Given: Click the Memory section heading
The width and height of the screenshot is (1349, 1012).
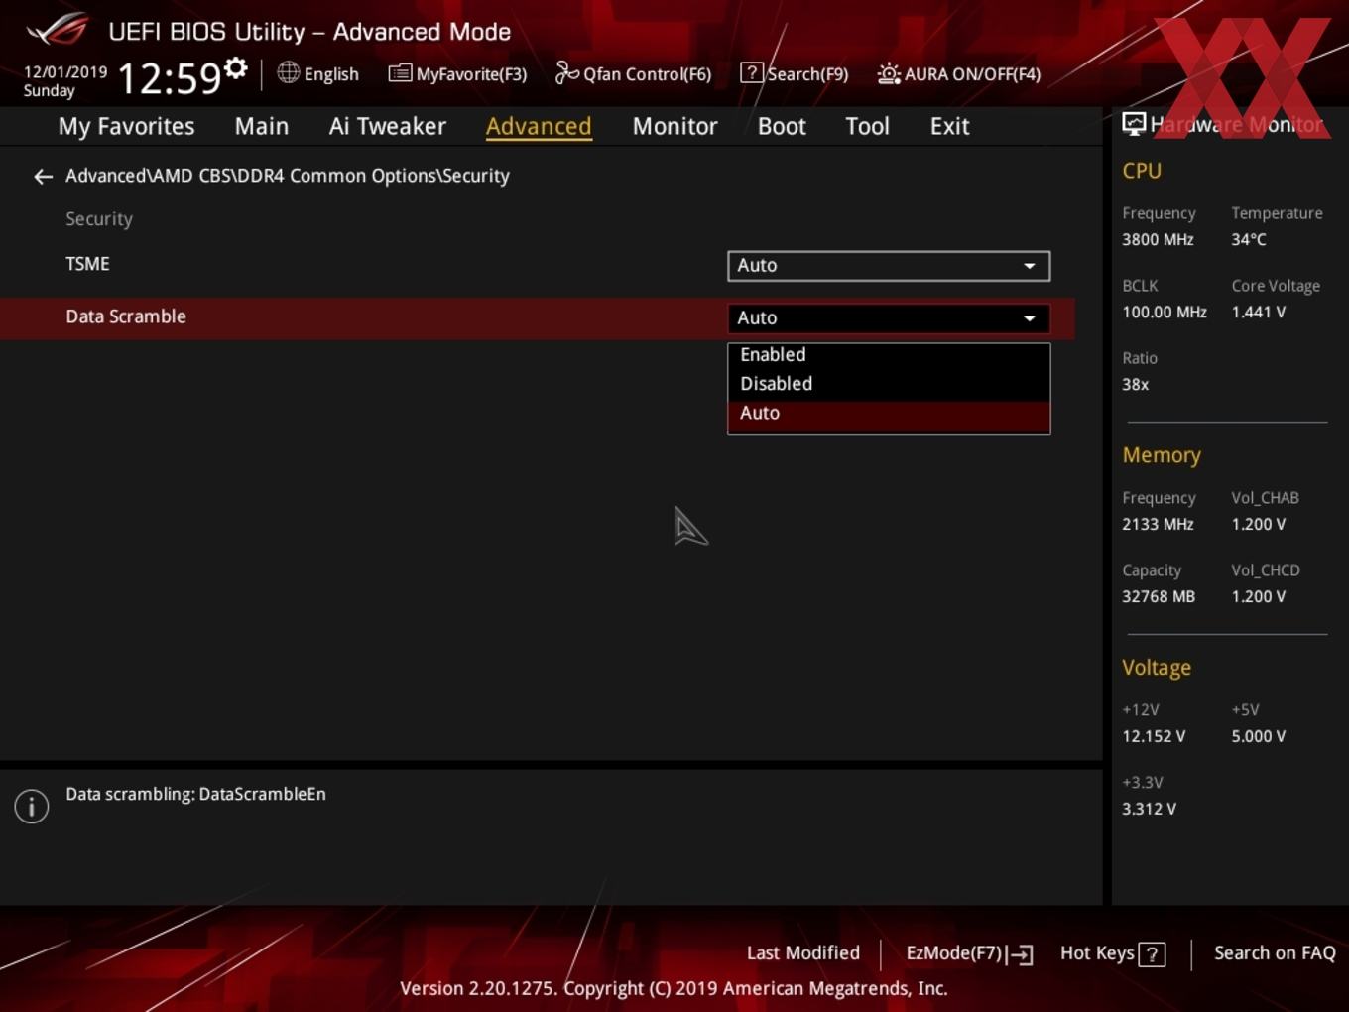Looking at the screenshot, I should tap(1162, 455).
